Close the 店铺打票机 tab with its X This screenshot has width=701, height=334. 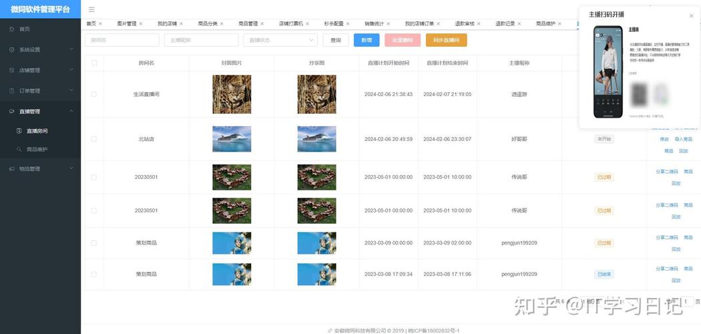tap(307, 23)
